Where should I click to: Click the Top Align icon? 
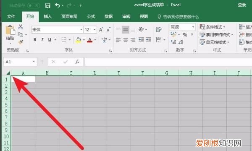click(x=118, y=29)
